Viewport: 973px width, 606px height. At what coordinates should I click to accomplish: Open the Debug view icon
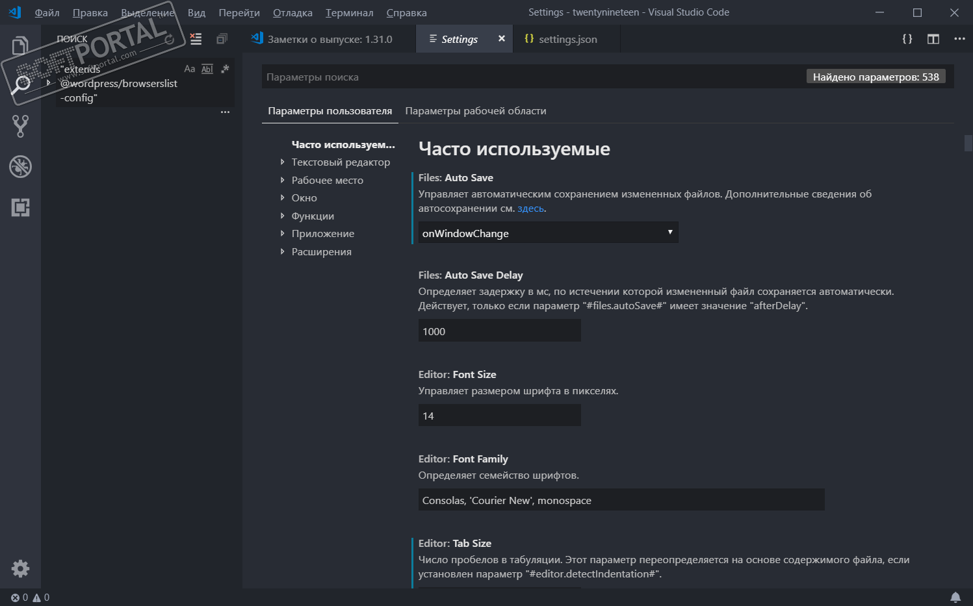click(x=20, y=167)
